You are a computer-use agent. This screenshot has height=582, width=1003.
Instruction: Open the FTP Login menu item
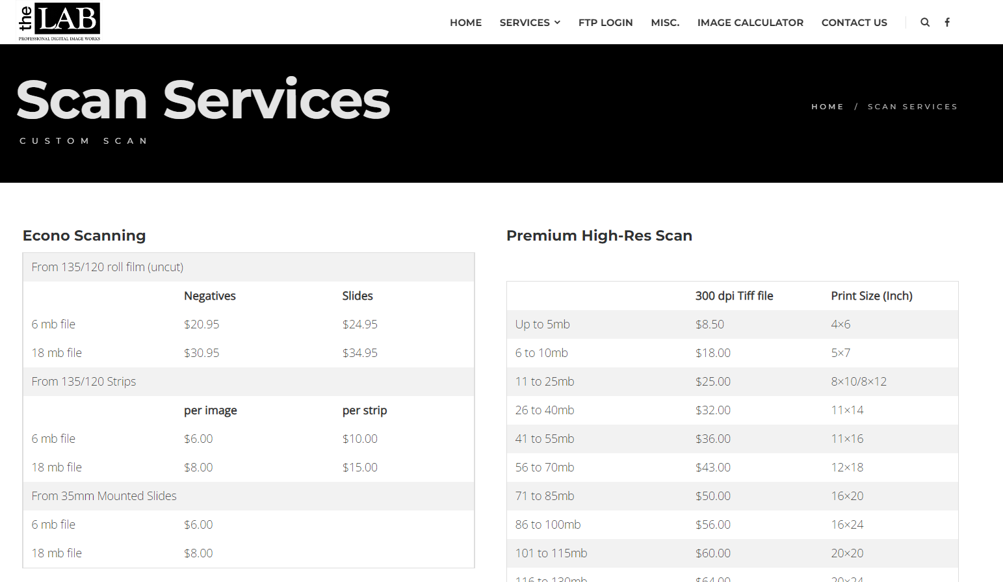pyautogui.click(x=605, y=23)
